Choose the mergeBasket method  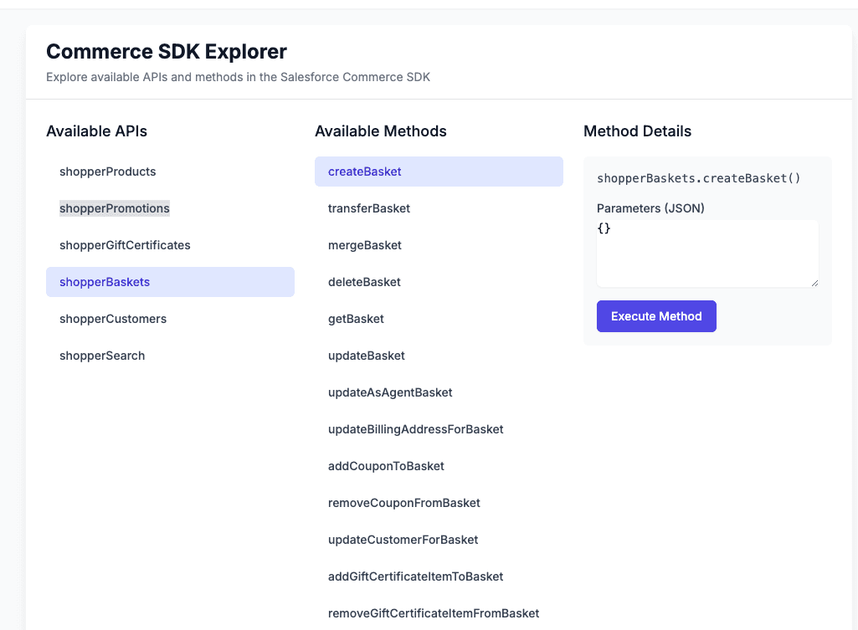(439, 245)
